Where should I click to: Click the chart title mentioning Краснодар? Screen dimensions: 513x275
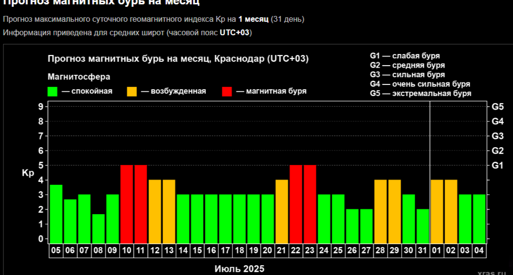tap(178, 59)
